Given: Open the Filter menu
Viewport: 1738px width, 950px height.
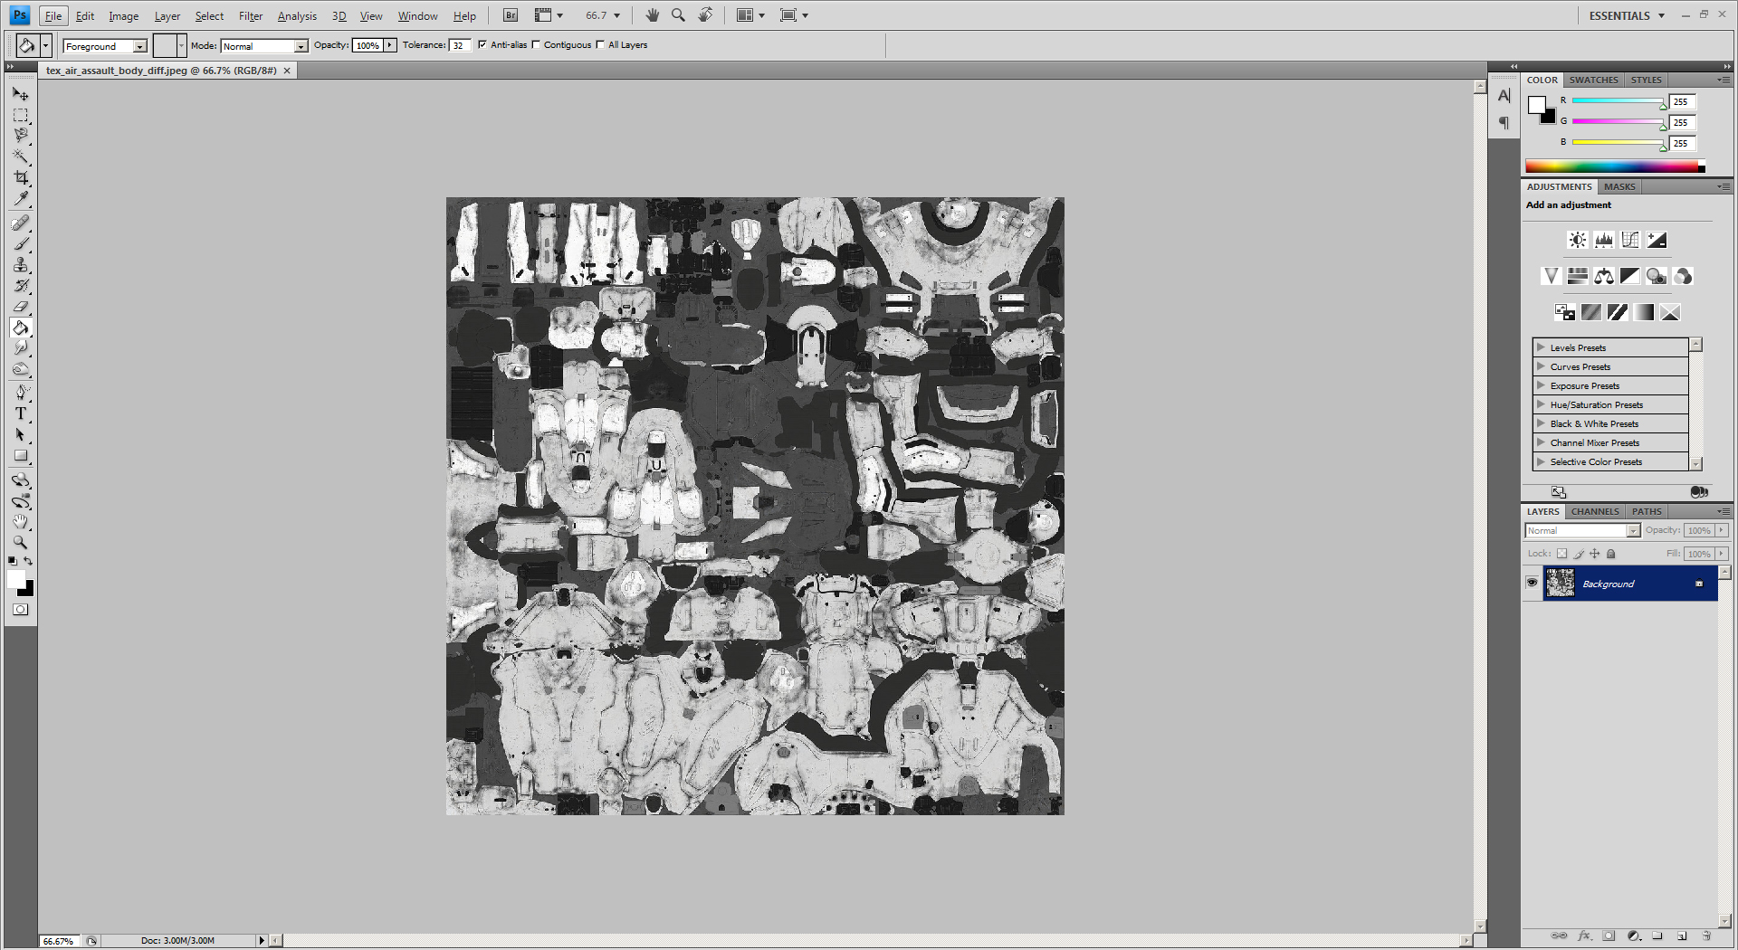Looking at the screenshot, I should pyautogui.click(x=251, y=16).
